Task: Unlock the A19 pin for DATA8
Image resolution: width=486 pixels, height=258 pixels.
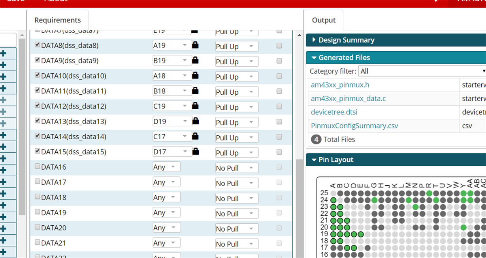Action: [x=195, y=45]
